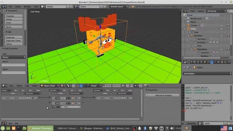Open the Object Mode dropdown
The image size is (233, 131).
[50, 86]
